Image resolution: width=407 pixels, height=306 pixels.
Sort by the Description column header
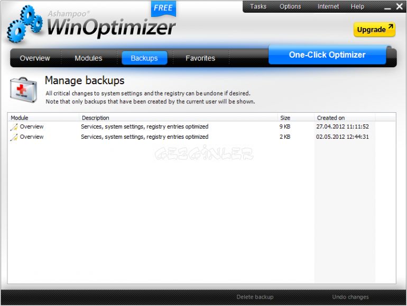pyautogui.click(x=178, y=118)
